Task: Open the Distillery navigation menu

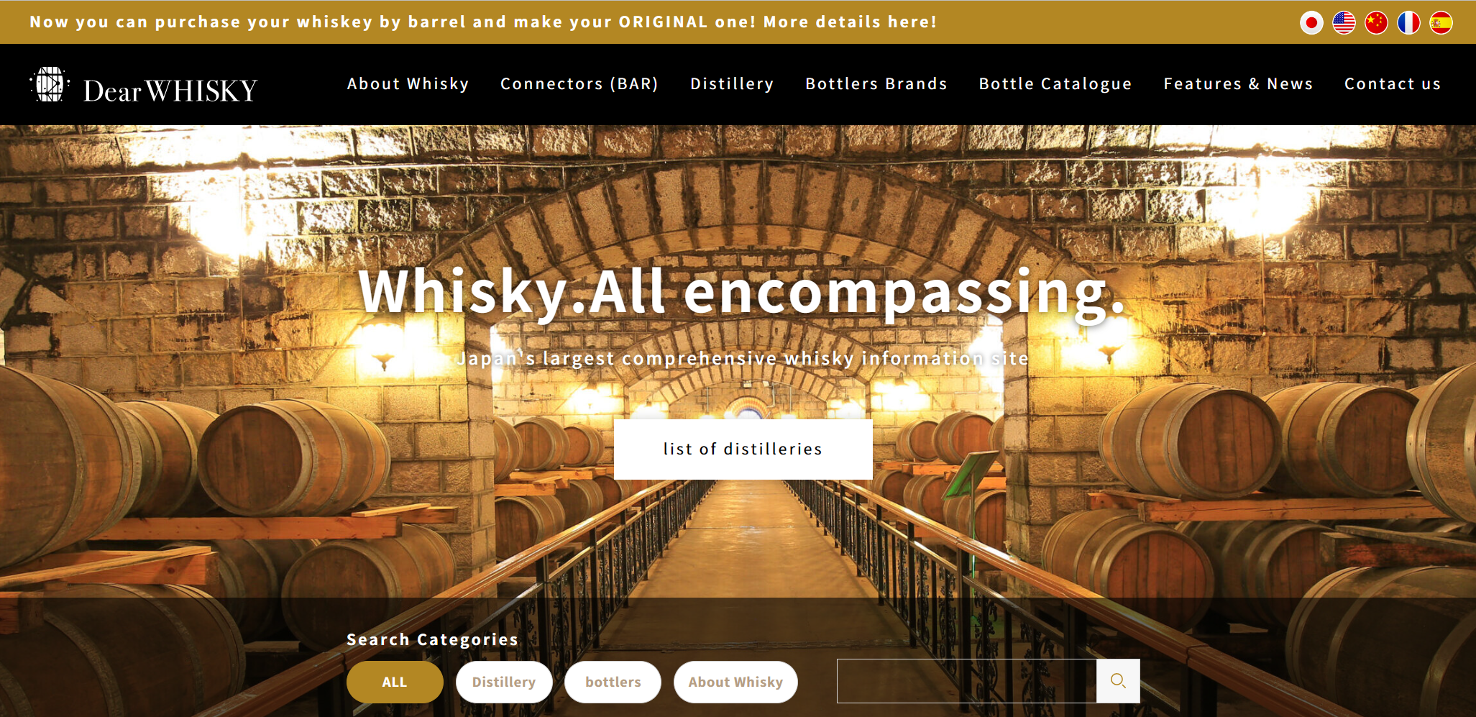Action: click(x=732, y=84)
